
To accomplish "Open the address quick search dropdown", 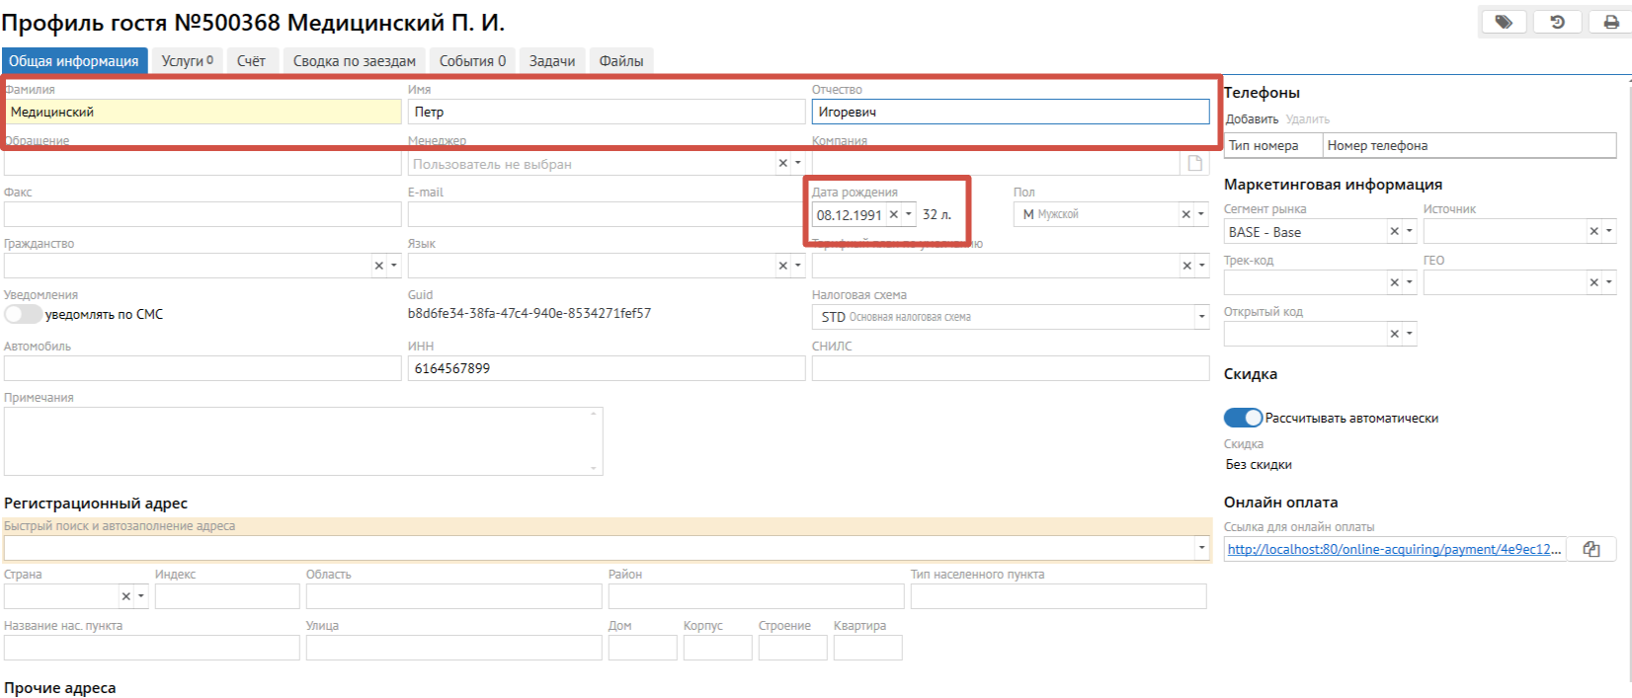I will pos(1201,548).
